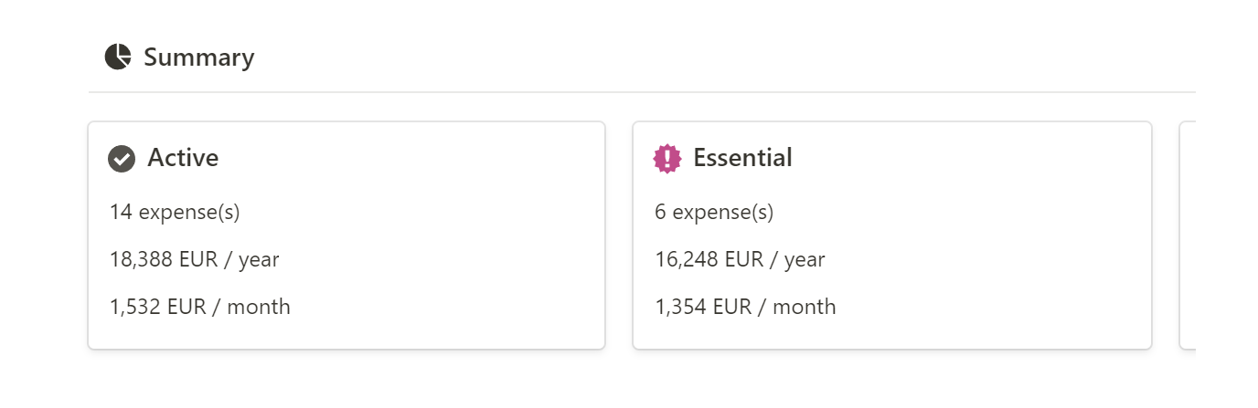Click the 16,248 EUR / year total
The image size is (1258, 408).
click(740, 259)
